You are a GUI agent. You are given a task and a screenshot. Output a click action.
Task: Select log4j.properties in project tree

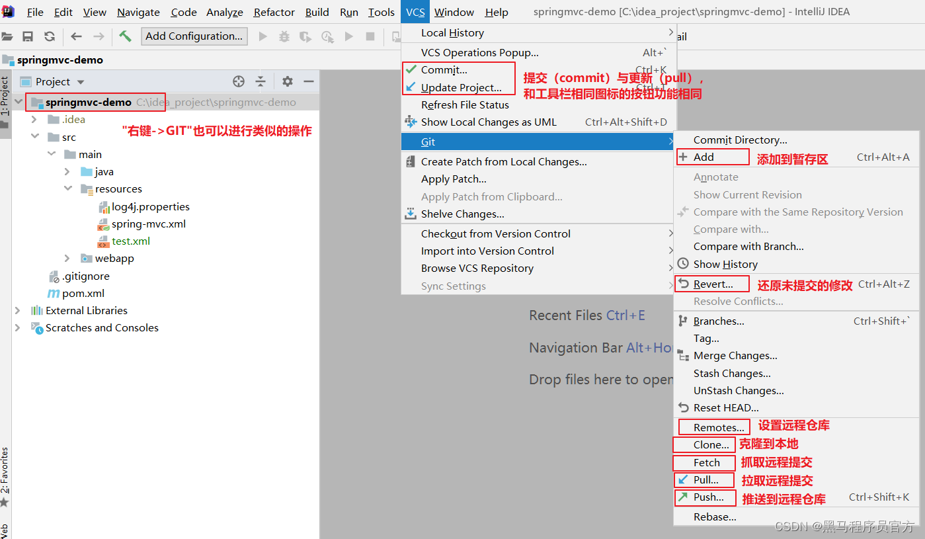pos(151,206)
